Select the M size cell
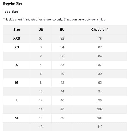The image size is (131, 131). [17, 83]
